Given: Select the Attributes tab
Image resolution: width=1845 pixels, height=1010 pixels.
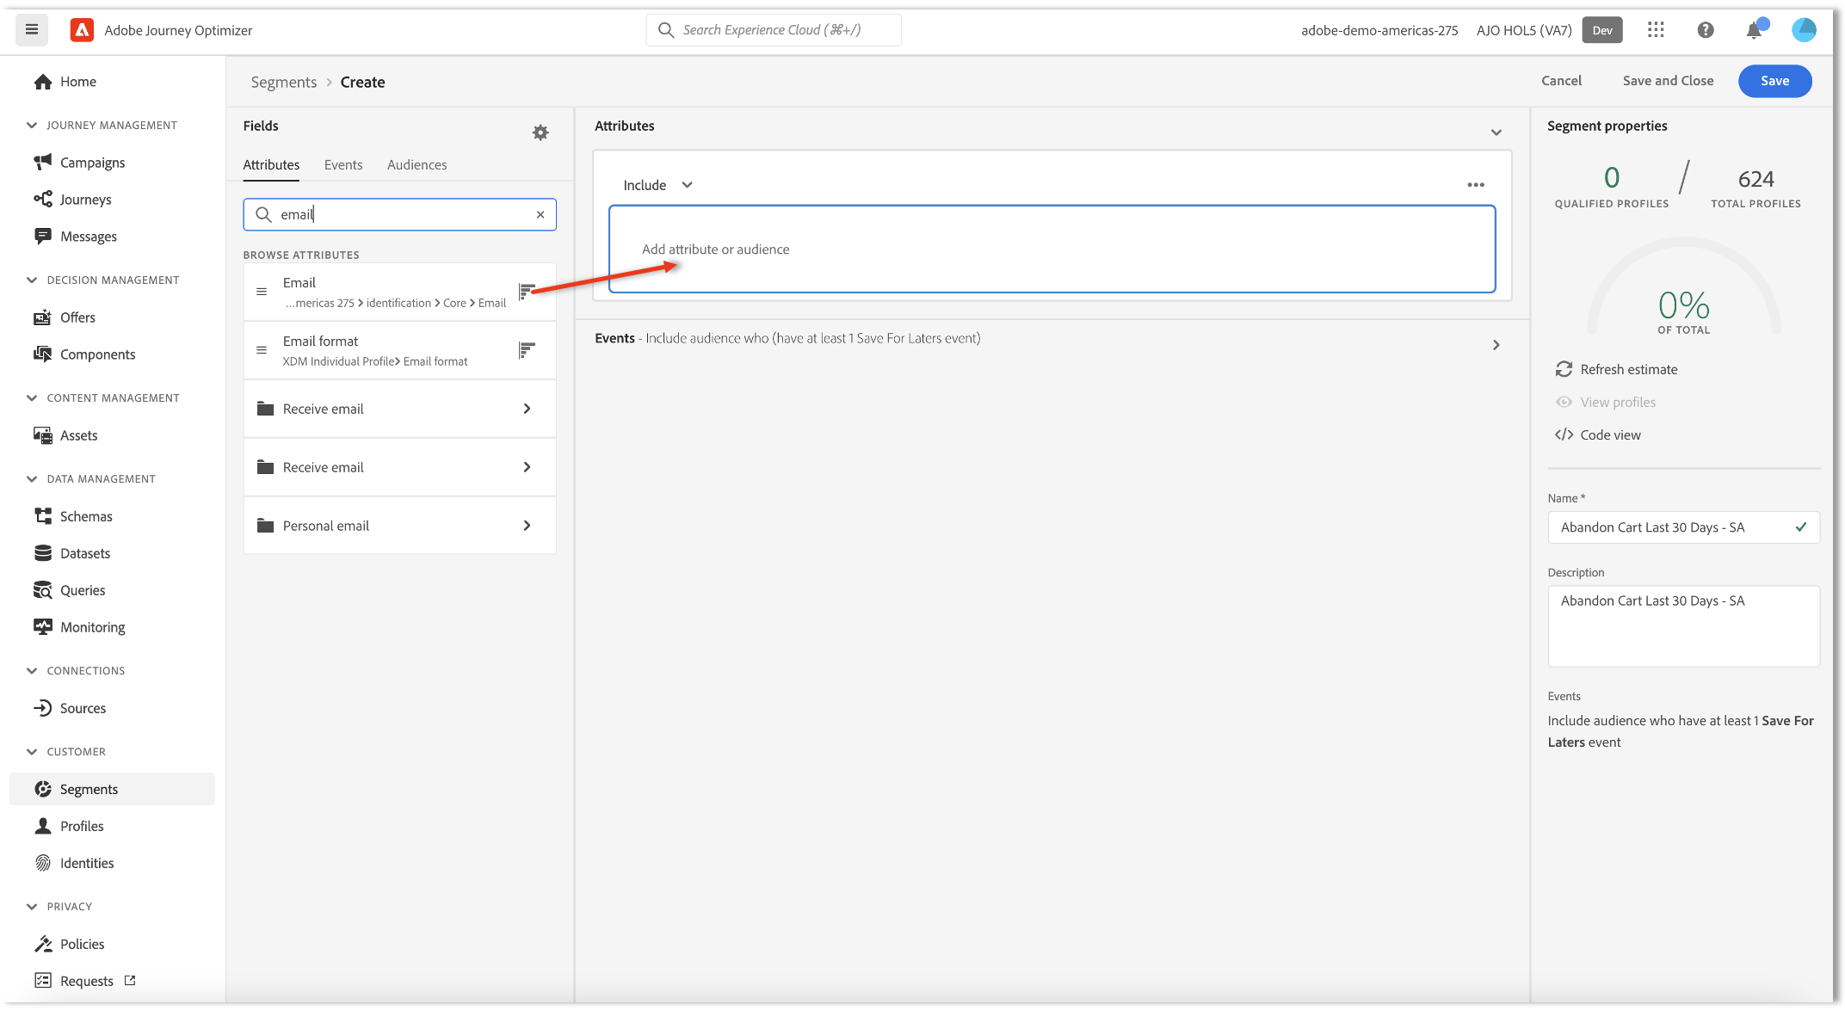Looking at the screenshot, I should 271,165.
